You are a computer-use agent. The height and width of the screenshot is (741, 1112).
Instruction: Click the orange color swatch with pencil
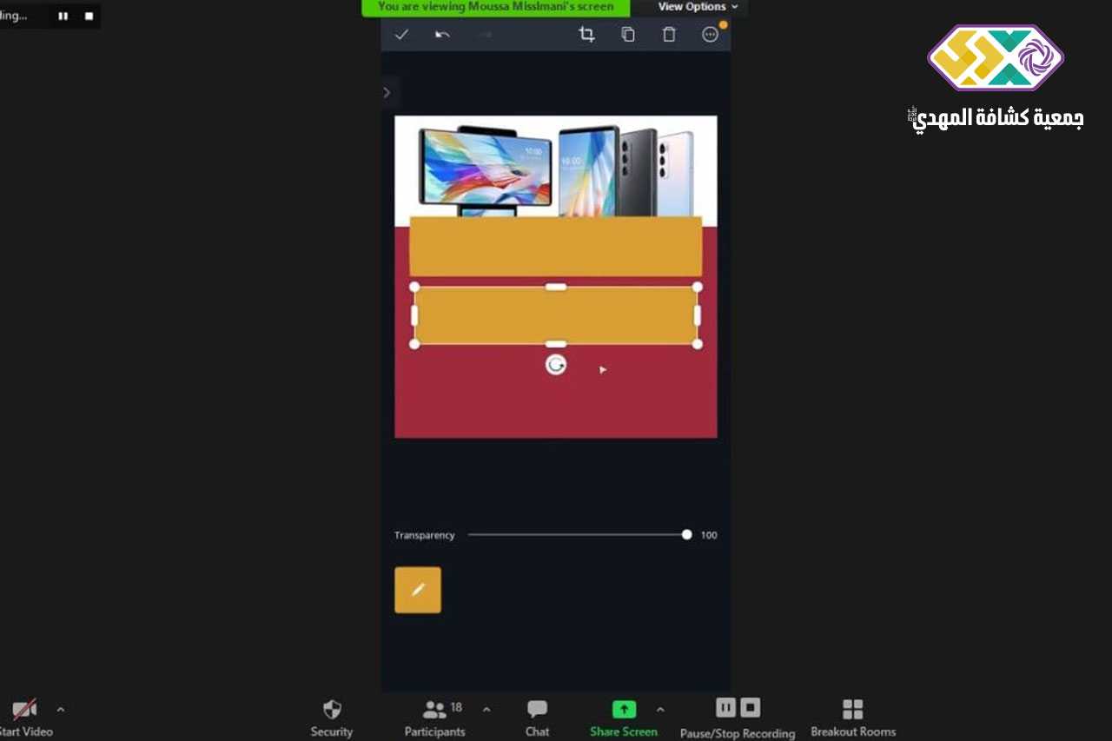click(418, 590)
